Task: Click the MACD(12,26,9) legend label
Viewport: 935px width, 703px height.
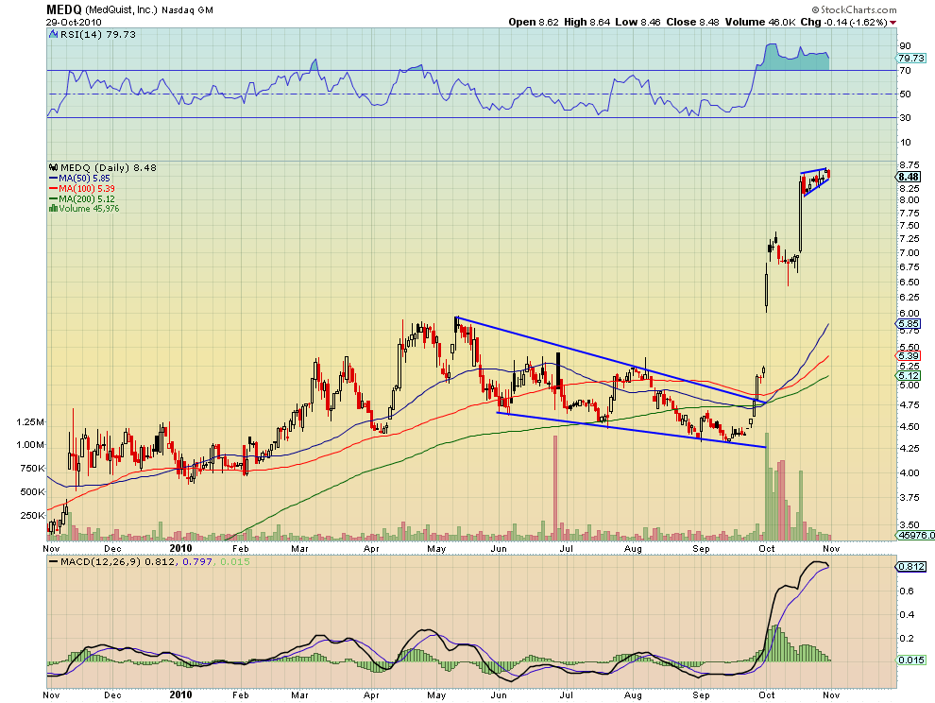Action: coord(100,561)
